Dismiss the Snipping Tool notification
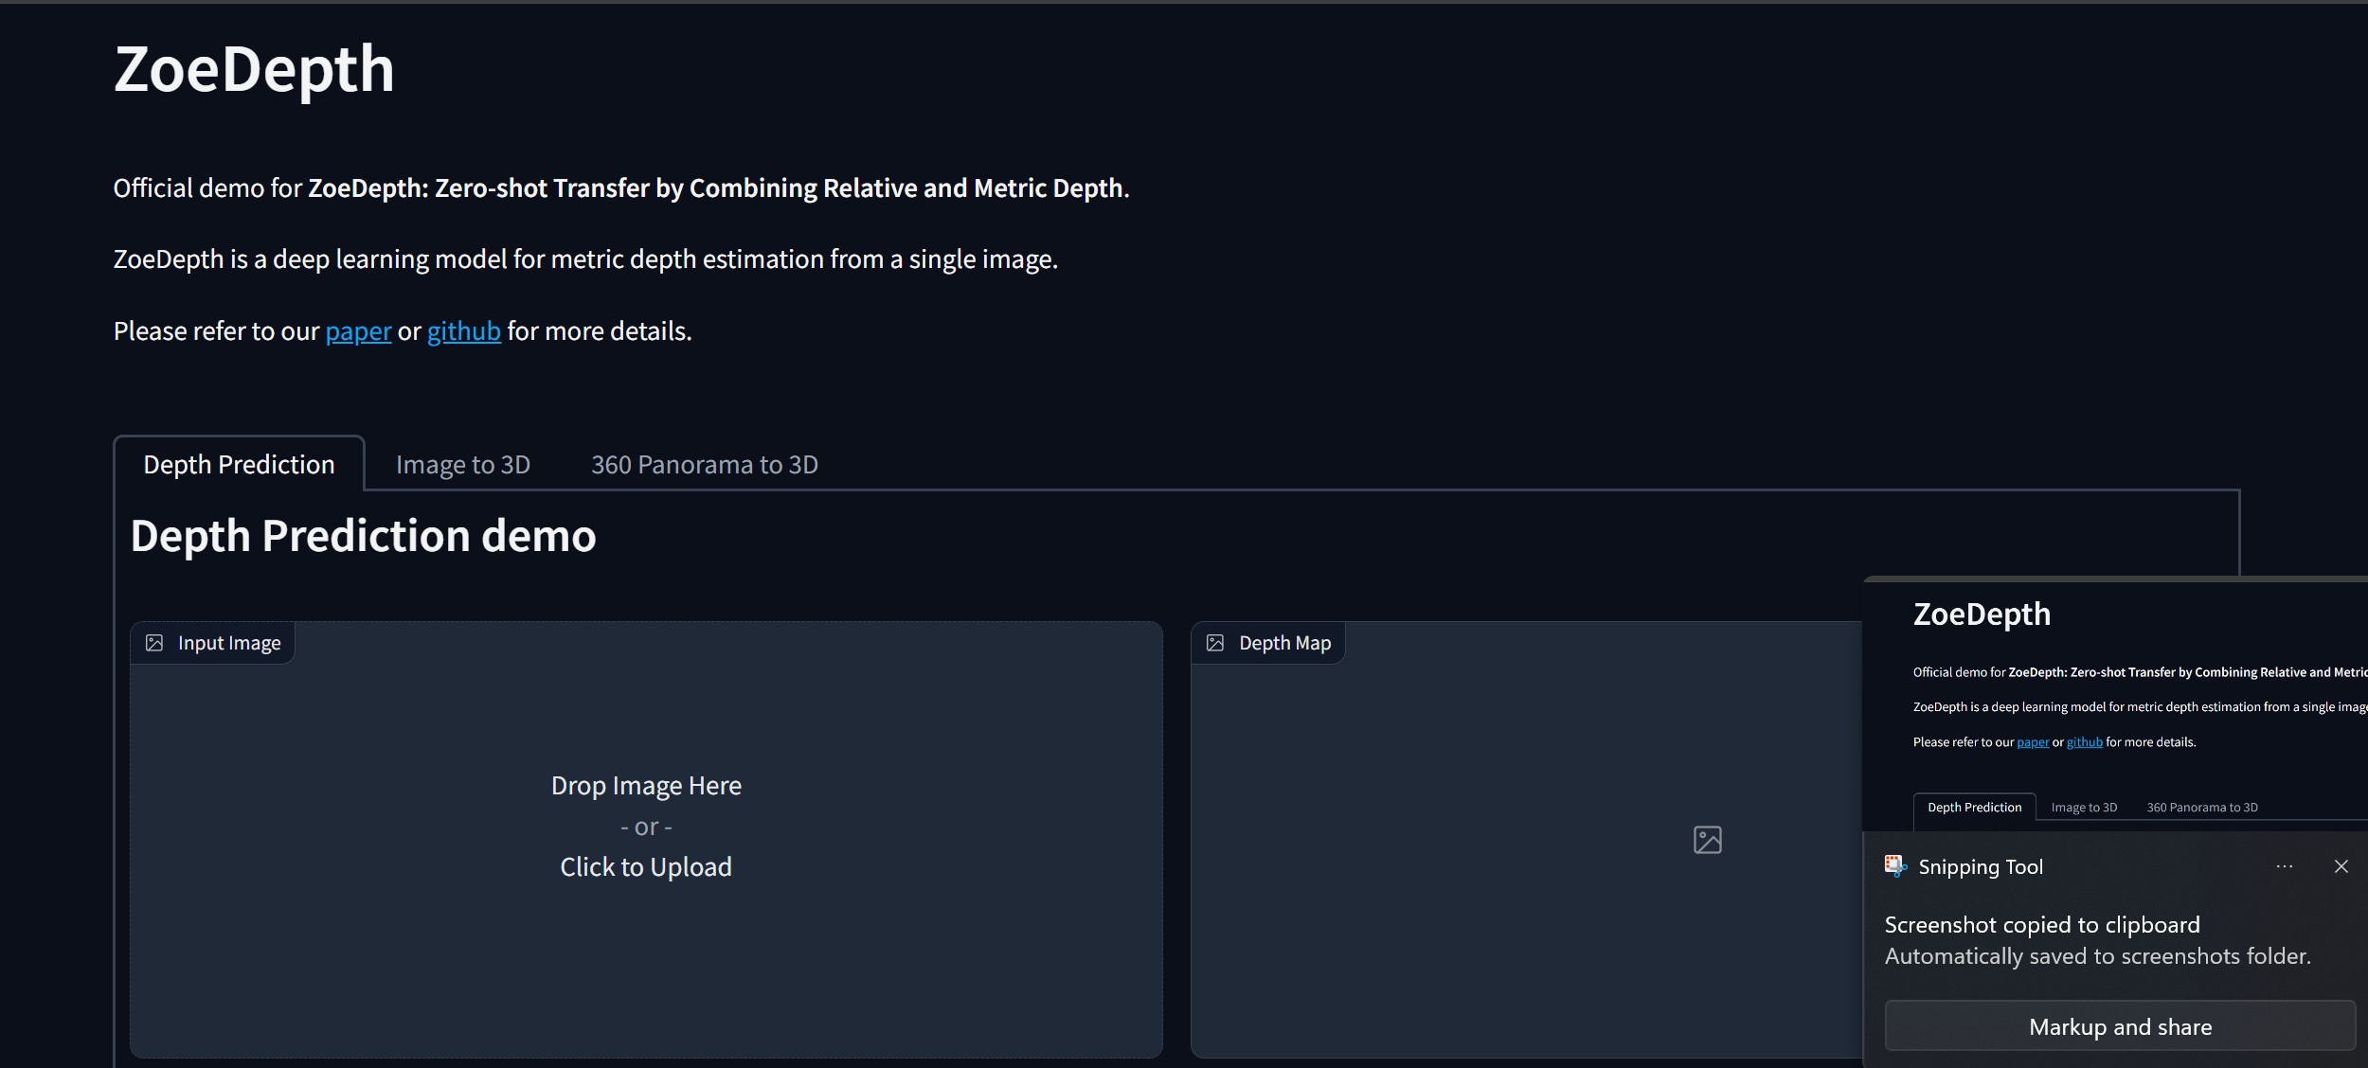This screenshot has width=2368, height=1068. click(x=2341, y=866)
